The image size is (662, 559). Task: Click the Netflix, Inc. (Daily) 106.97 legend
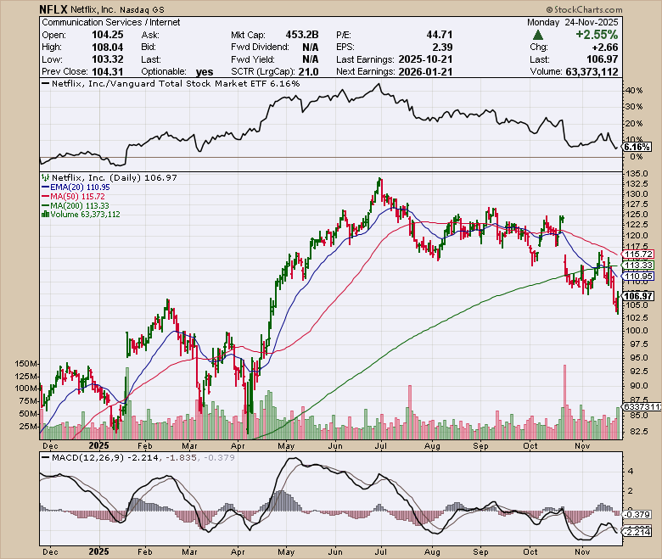(x=109, y=177)
